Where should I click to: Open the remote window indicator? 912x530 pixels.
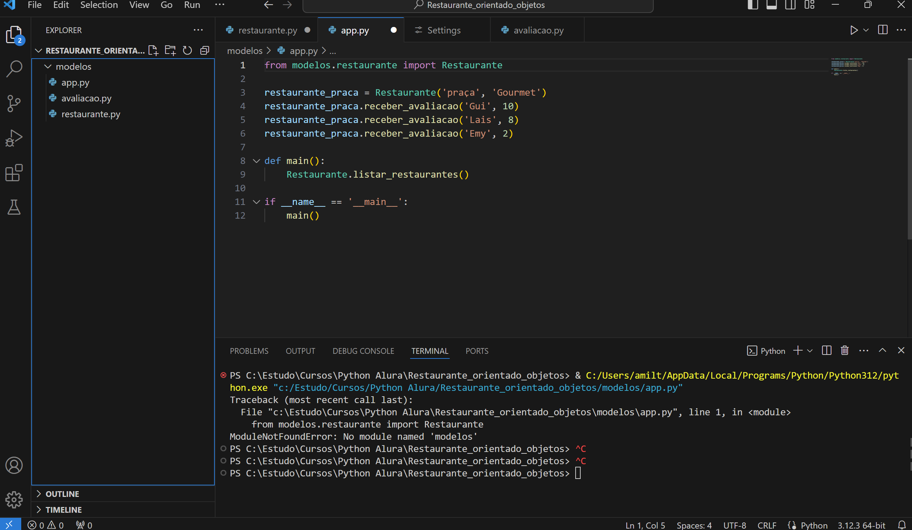pyautogui.click(x=10, y=524)
